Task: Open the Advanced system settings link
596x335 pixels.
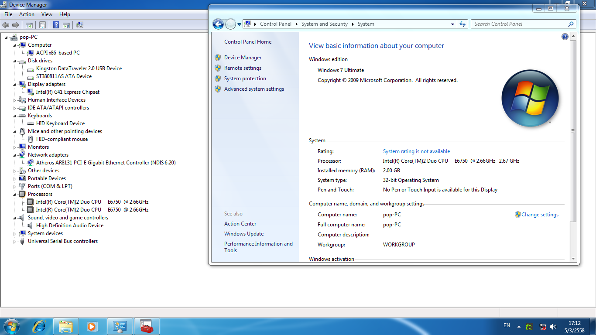Action: [254, 89]
